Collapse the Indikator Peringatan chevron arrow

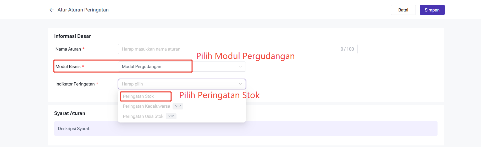pos(240,84)
